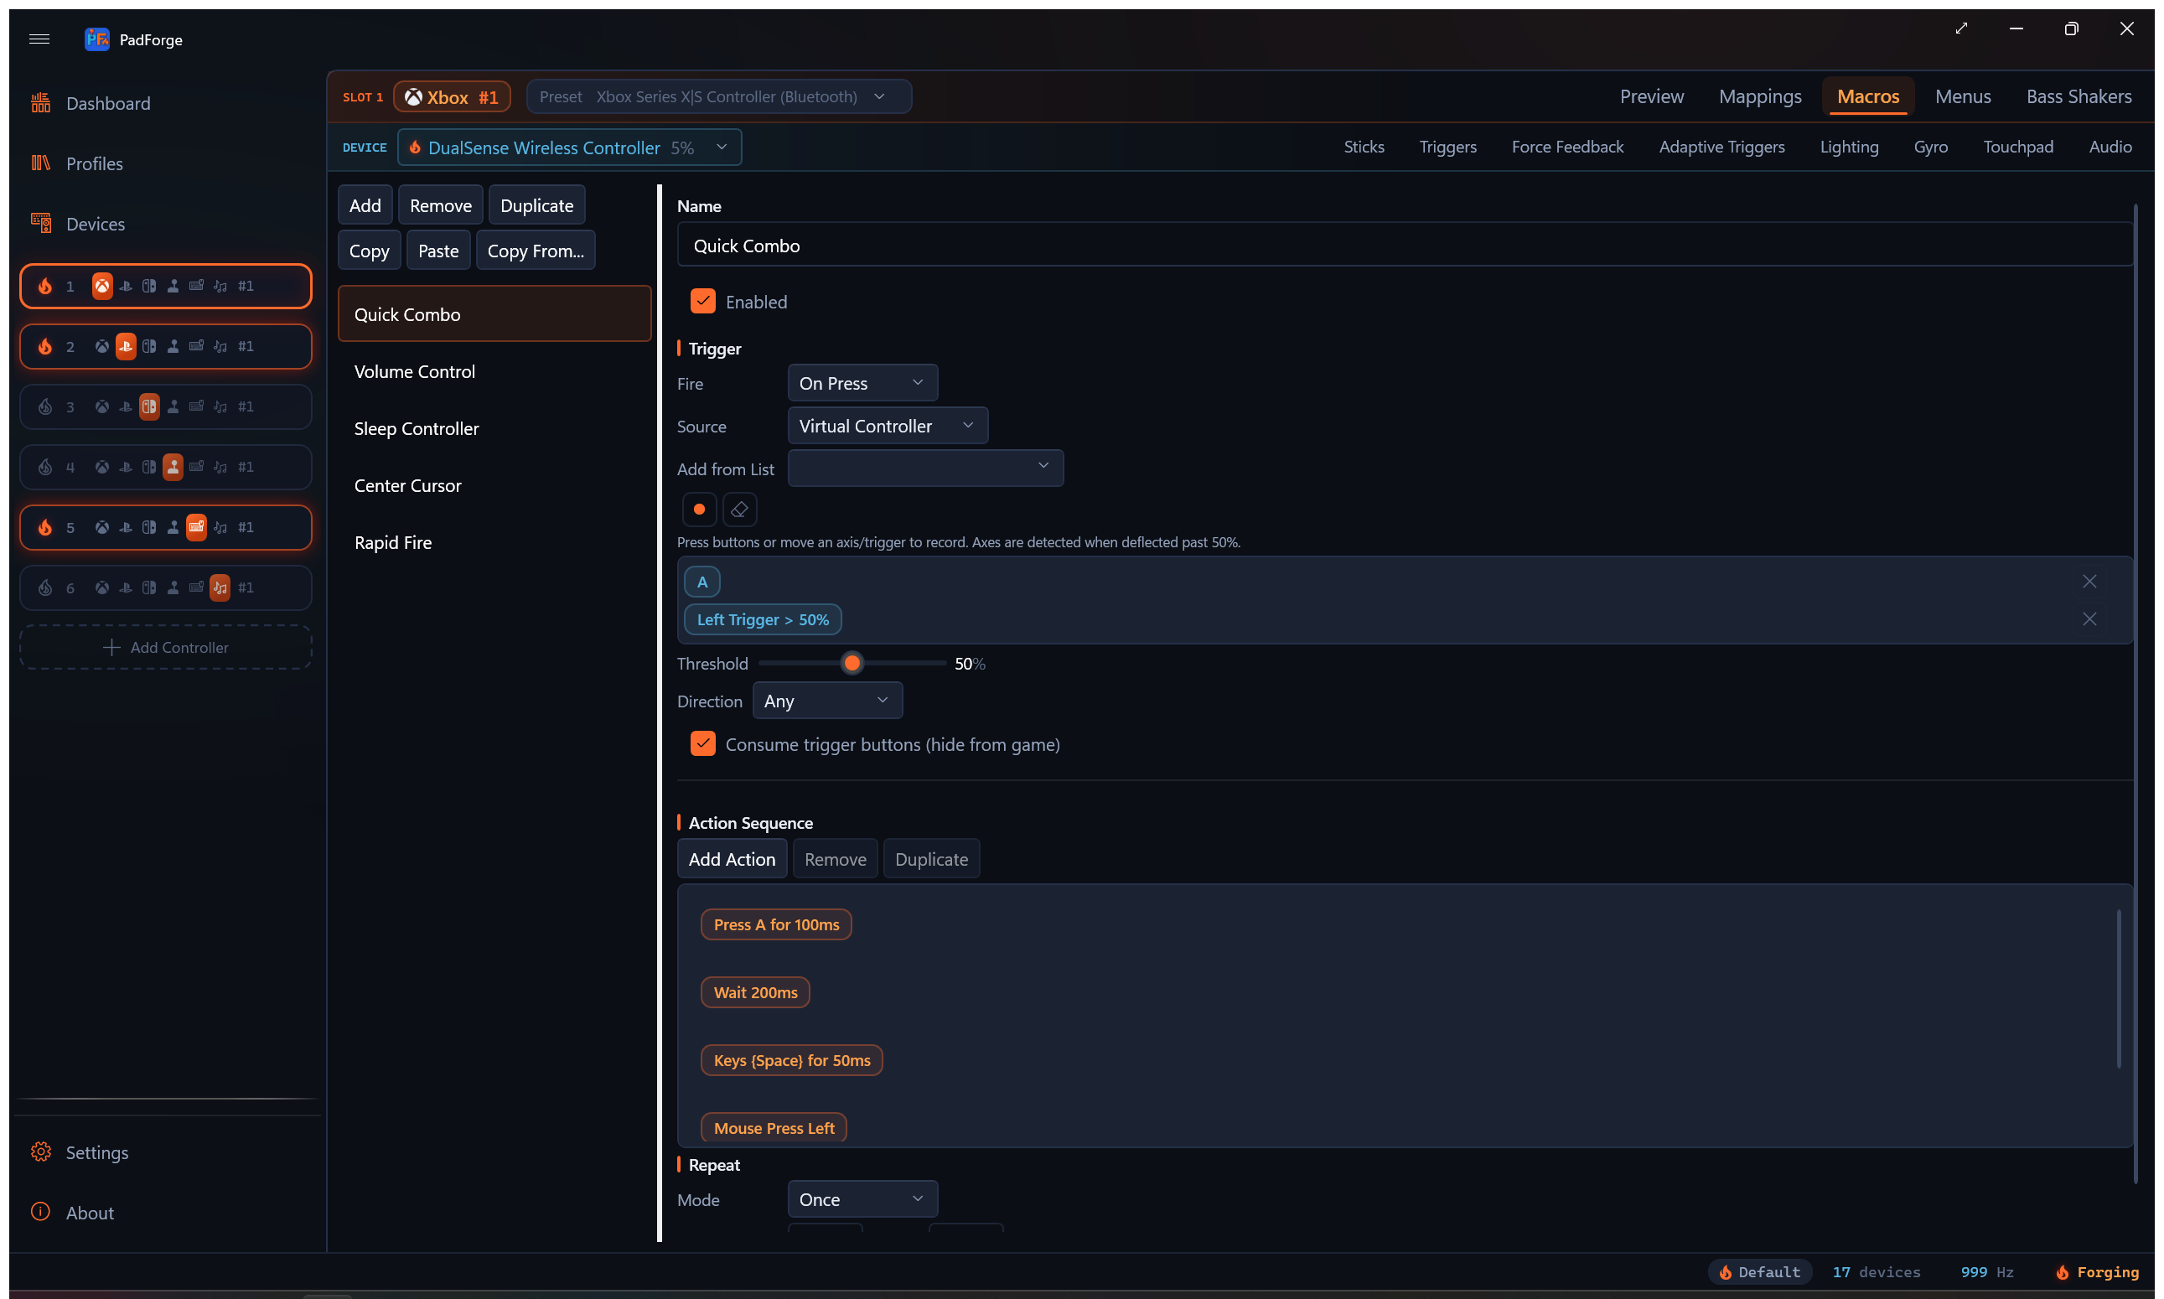Open the hamburger menu

tap(39, 39)
